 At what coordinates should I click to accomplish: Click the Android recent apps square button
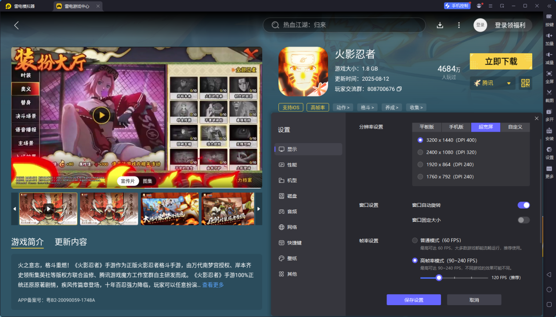click(549, 304)
